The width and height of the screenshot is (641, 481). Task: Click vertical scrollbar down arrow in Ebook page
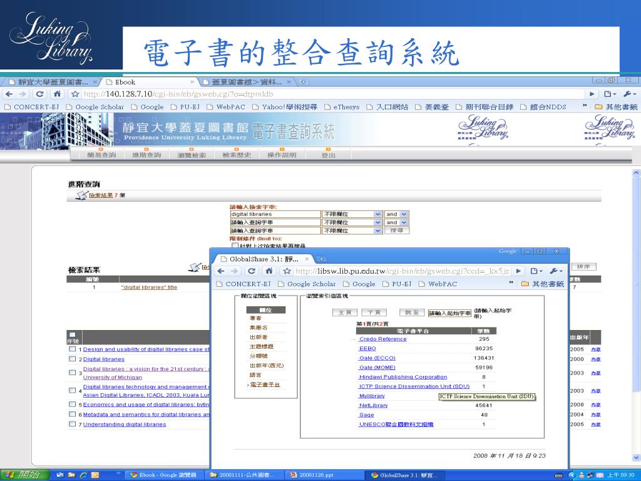click(x=636, y=457)
